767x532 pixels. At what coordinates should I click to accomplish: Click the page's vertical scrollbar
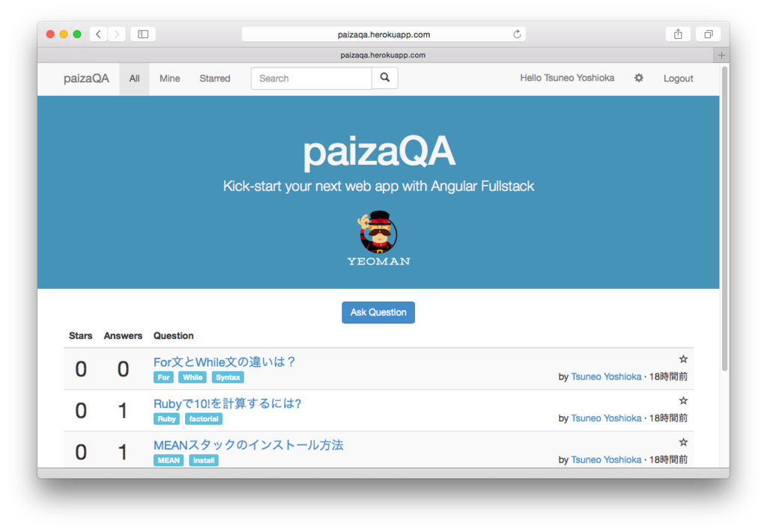(x=724, y=218)
